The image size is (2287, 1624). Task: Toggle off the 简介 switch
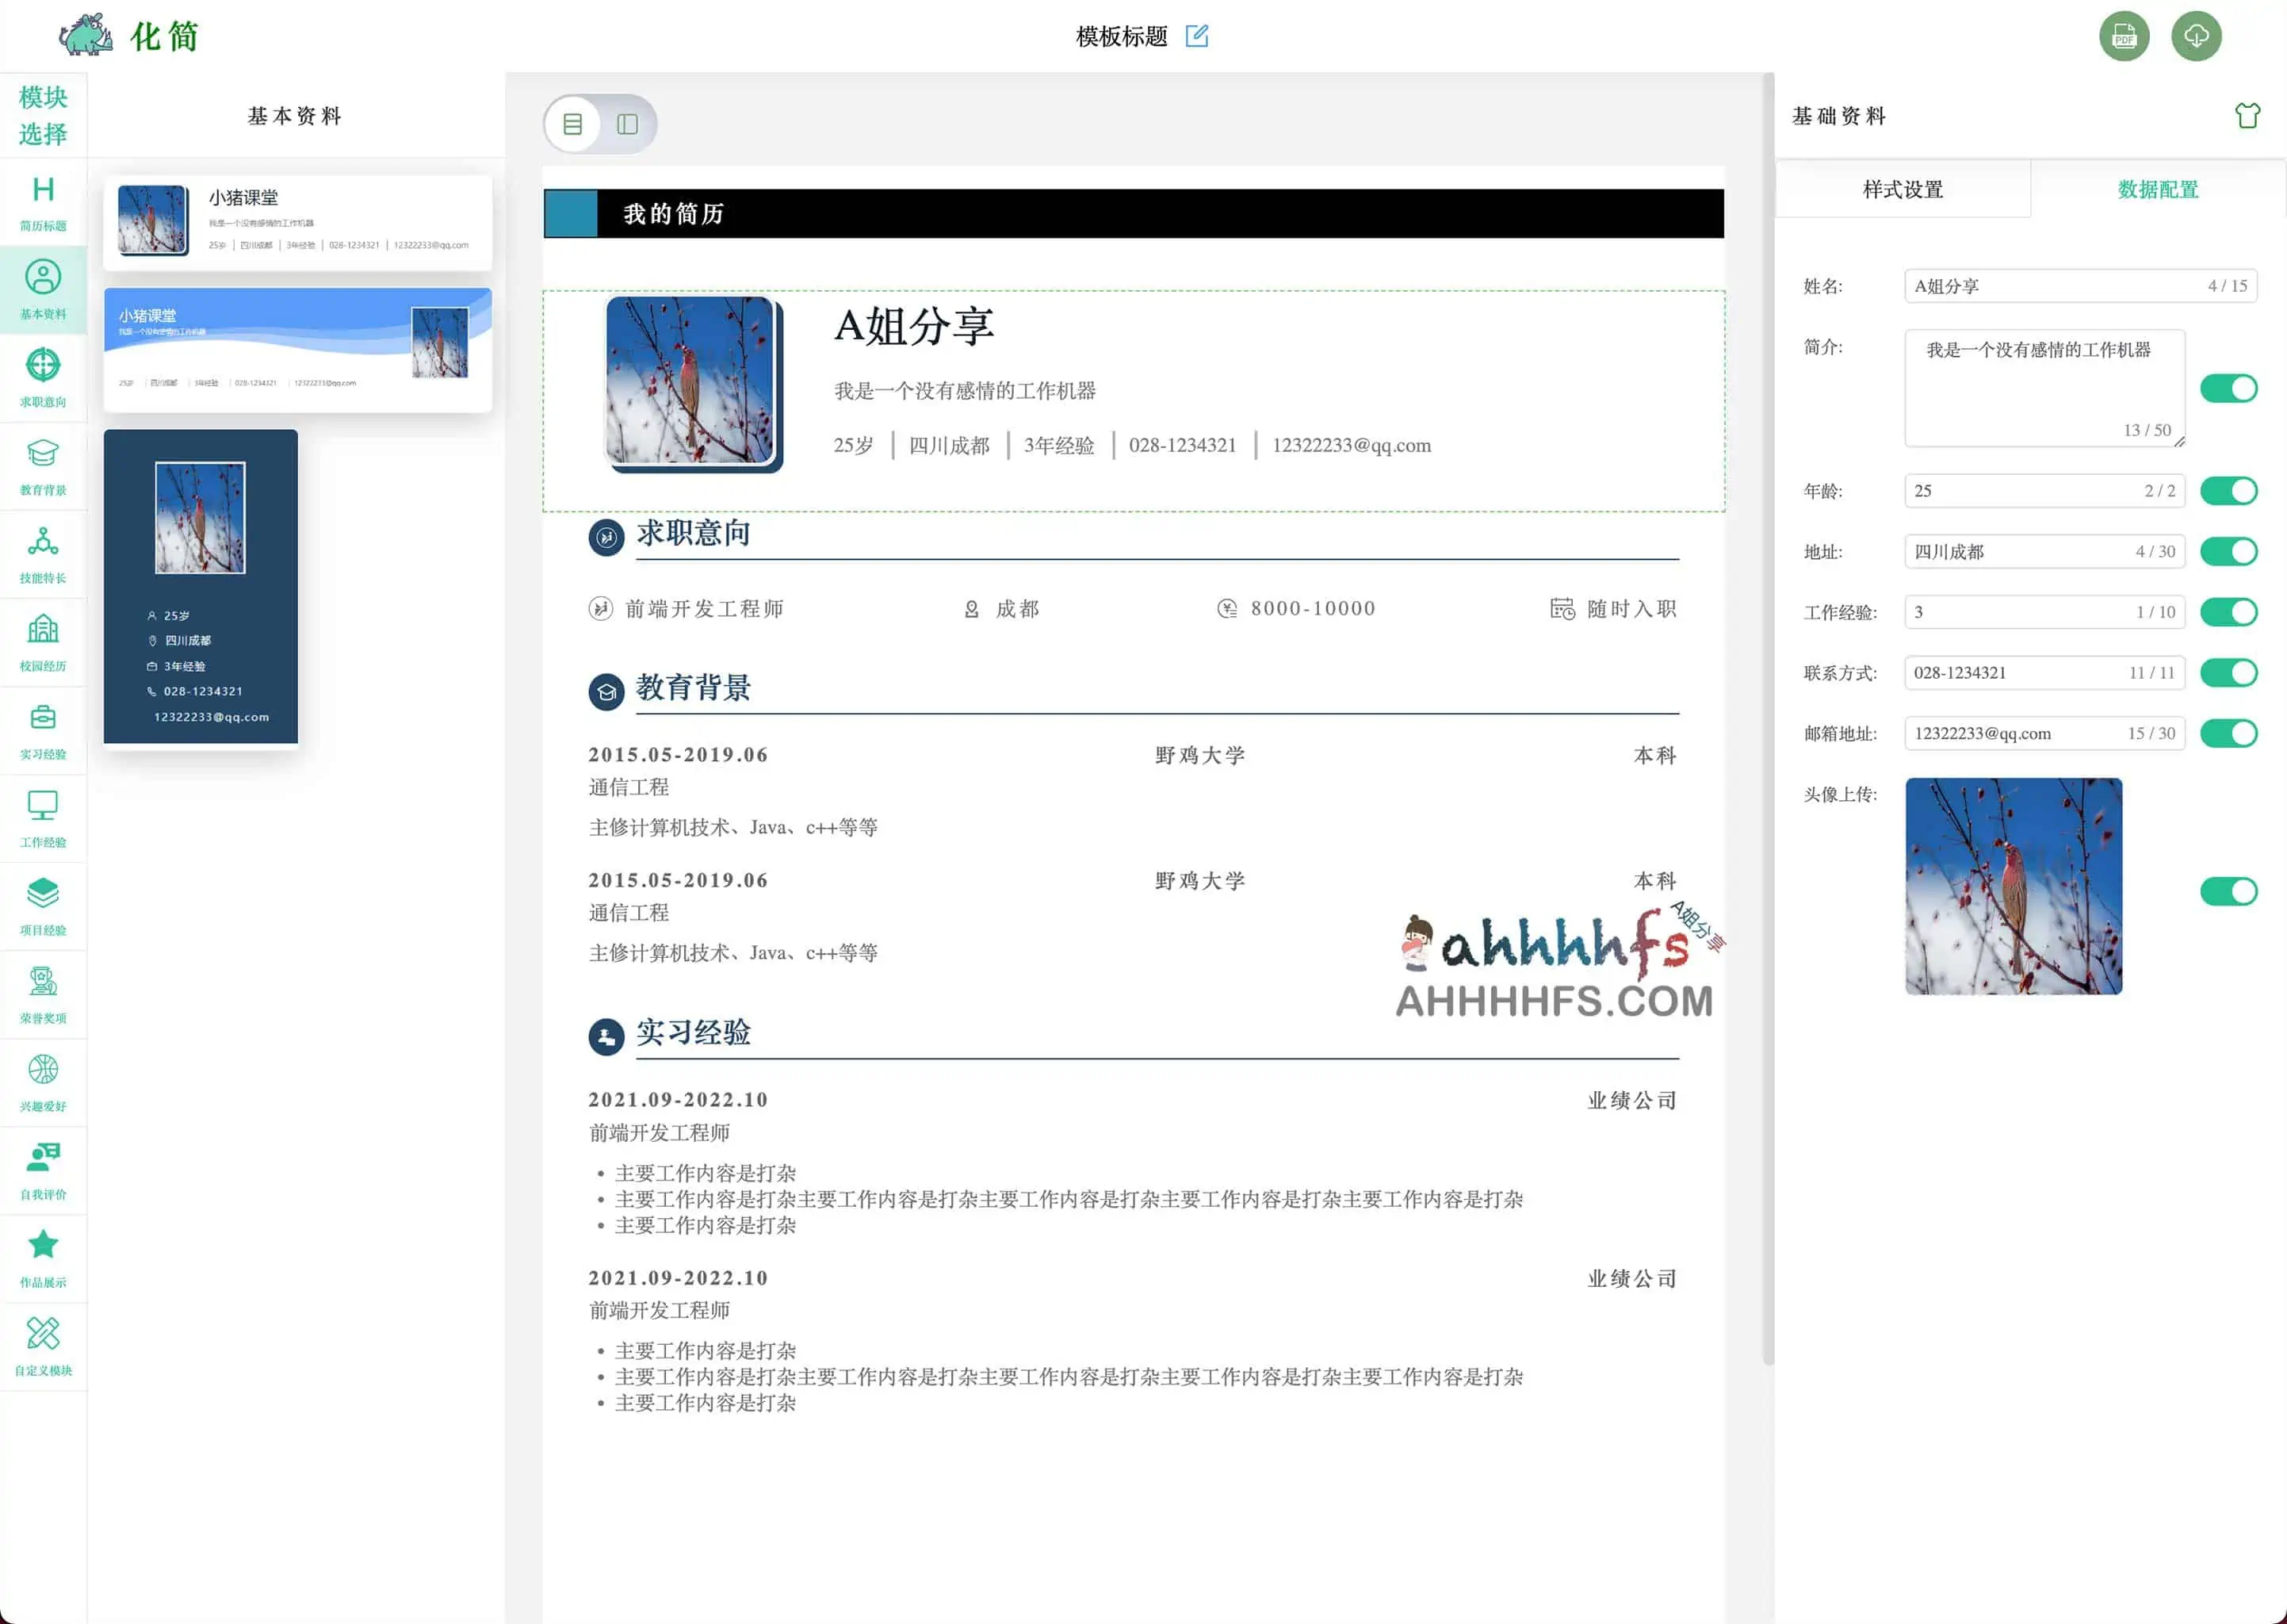(2228, 388)
